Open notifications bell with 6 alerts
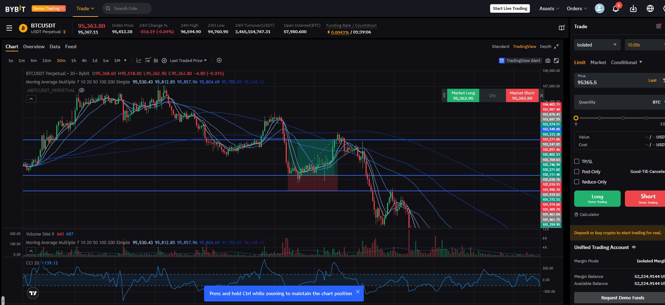Viewport: 665px width, 305px height. click(x=616, y=8)
